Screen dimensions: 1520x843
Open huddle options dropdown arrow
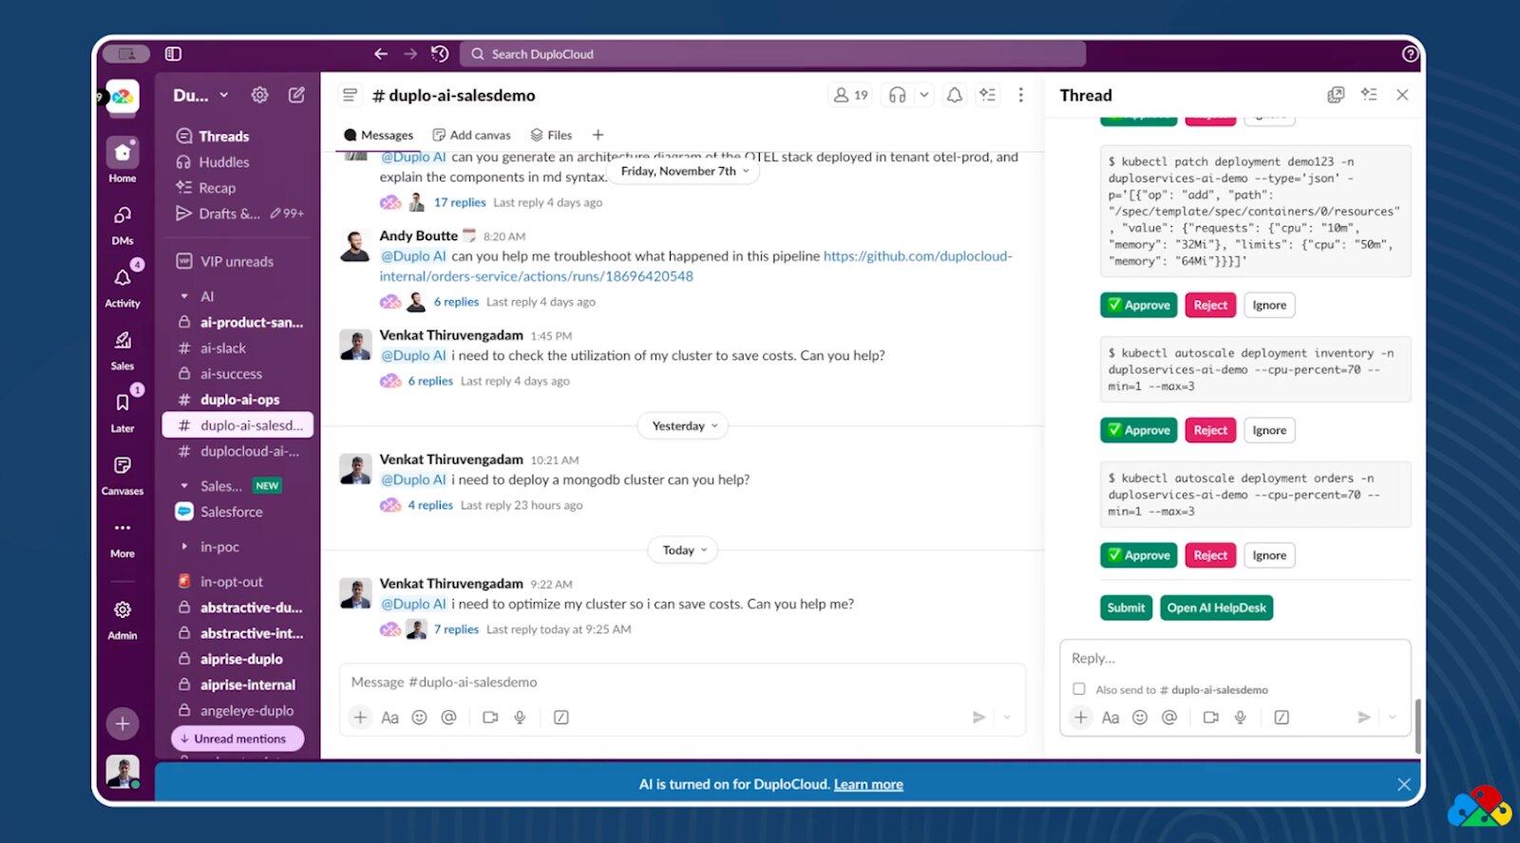(x=923, y=95)
